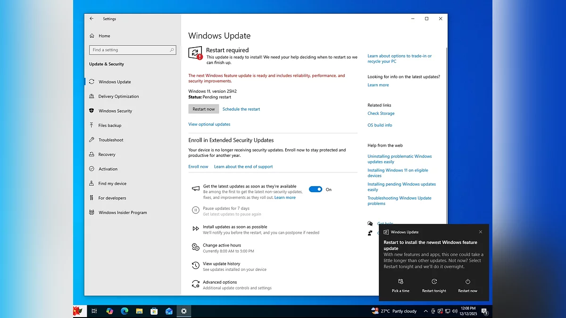Screen dimensions: 566x318
Task: Open Recovery settings in the sidebar
Action: click(x=107, y=155)
